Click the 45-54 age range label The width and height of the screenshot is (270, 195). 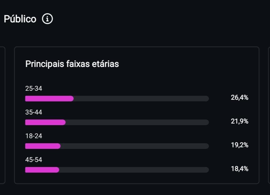[x=34, y=160]
